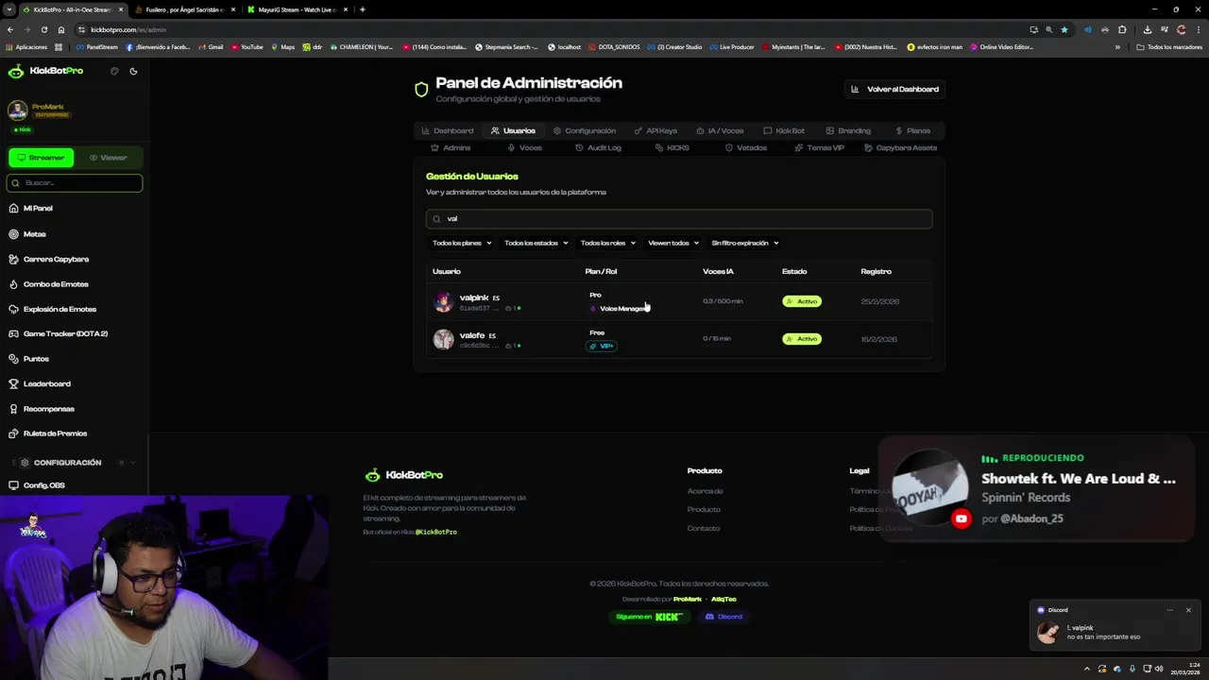Viewport: 1209px width, 680px height.
Task: Open Explosión de Emotes in sidebar
Action: pos(60,309)
